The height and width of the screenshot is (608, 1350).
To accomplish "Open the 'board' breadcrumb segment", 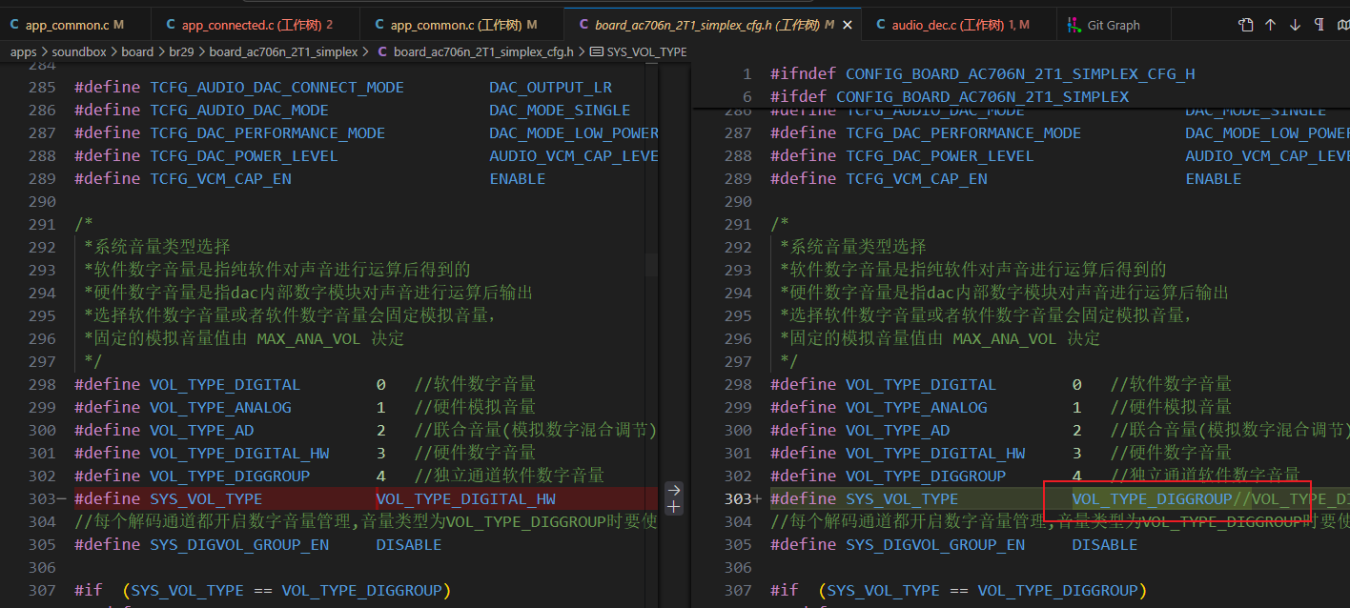I will pyautogui.click(x=137, y=51).
